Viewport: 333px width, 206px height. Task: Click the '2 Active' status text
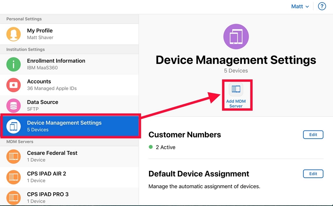click(x=165, y=147)
